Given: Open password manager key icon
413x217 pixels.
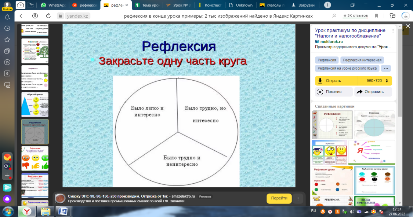Looking at the screenshot, I should point(392,16).
